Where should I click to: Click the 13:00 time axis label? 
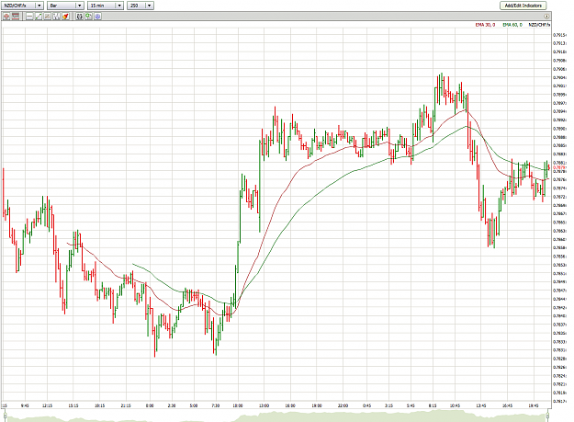click(x=264, y=405)
